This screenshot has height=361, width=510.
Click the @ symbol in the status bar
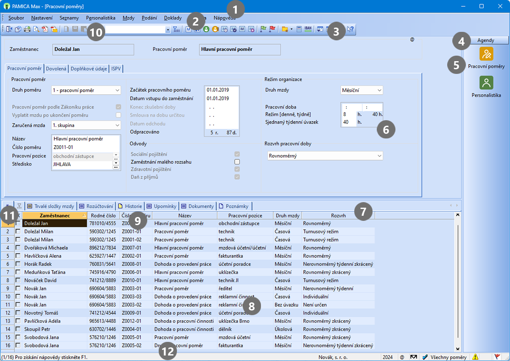(402, 357)
